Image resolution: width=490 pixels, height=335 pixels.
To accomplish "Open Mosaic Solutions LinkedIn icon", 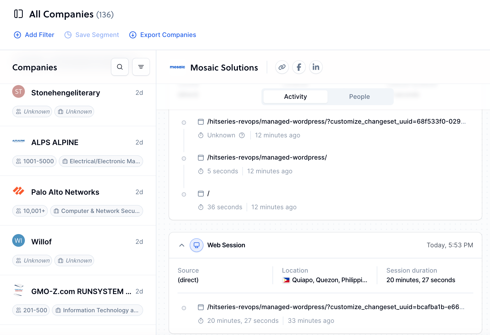I will click(x=316, y=67).
